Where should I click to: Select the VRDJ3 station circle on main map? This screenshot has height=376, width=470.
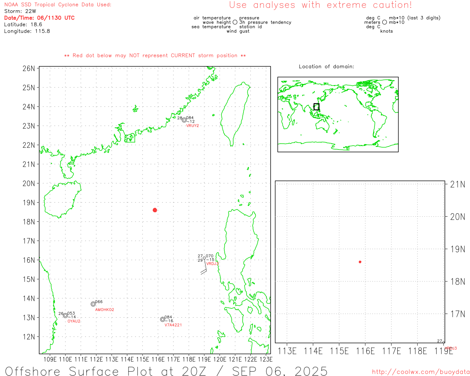pyautogui.click(x=204, y=258)
